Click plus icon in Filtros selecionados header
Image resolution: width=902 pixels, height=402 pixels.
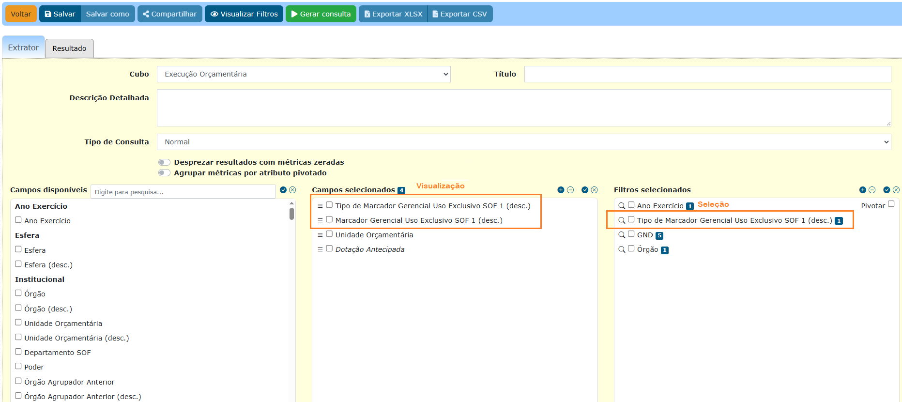coord(862,190)
